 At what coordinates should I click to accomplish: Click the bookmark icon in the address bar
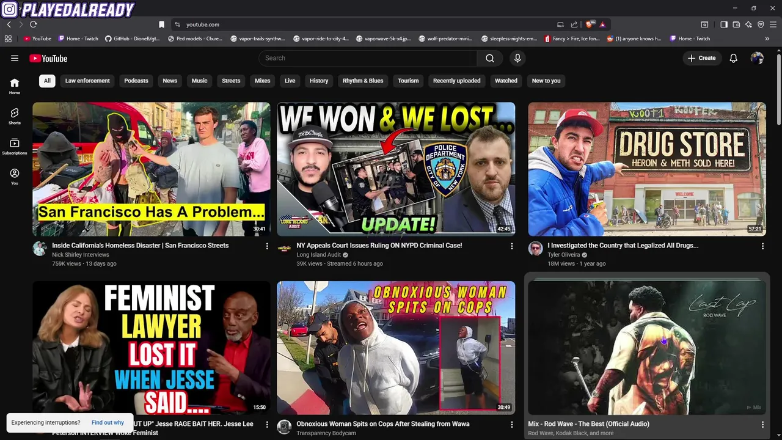161,24
